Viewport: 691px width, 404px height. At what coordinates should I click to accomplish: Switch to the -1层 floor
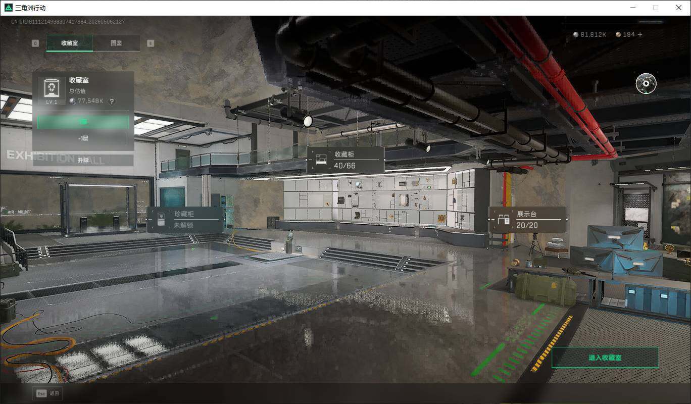coord(83,138)
